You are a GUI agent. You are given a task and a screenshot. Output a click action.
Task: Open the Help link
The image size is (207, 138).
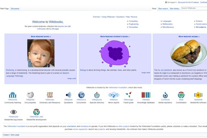point(128,17)
